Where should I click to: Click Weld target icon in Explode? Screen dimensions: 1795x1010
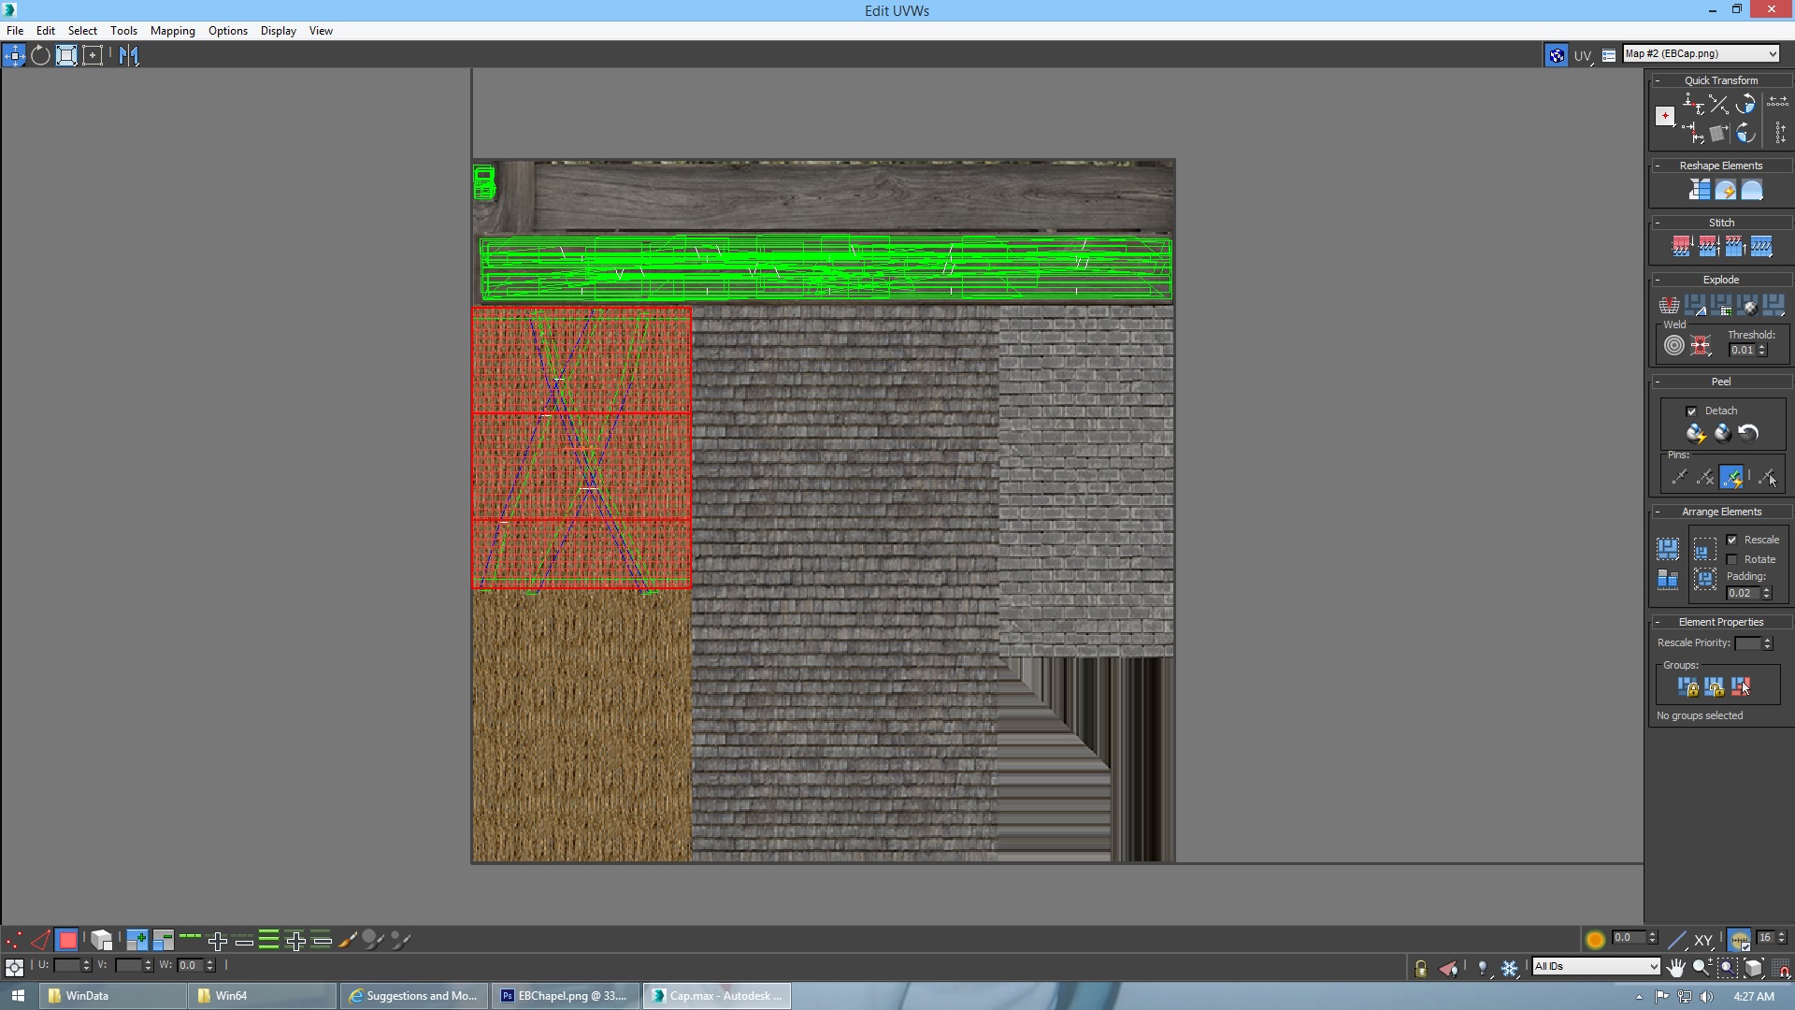coord(1673,345)
